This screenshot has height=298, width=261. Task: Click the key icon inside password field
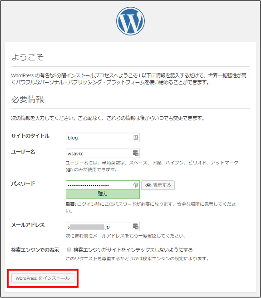point(135,185)
